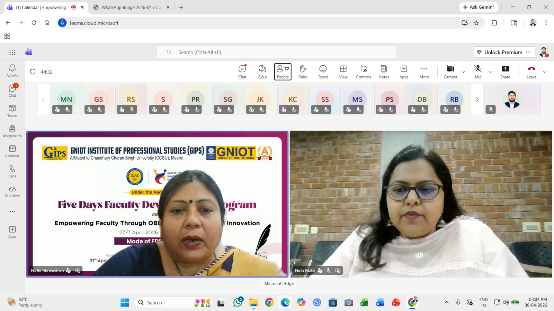Click the address bar URL
Image resolution: width=554 pixels, height=311 pixels.
click(94, 23)
